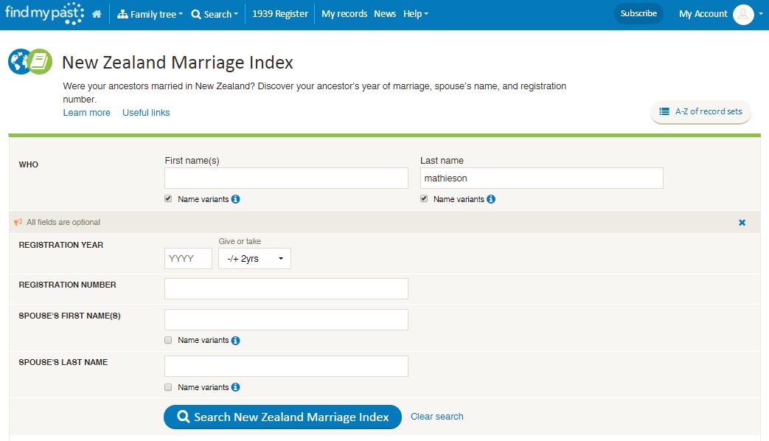Click the registration year YYYY field
769x441 pixels.
[188, 259]
